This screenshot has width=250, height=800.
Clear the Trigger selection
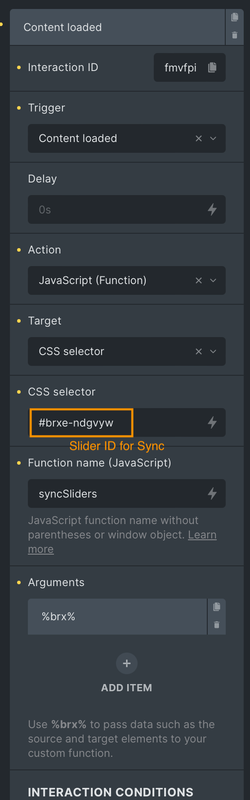point(199,138)
